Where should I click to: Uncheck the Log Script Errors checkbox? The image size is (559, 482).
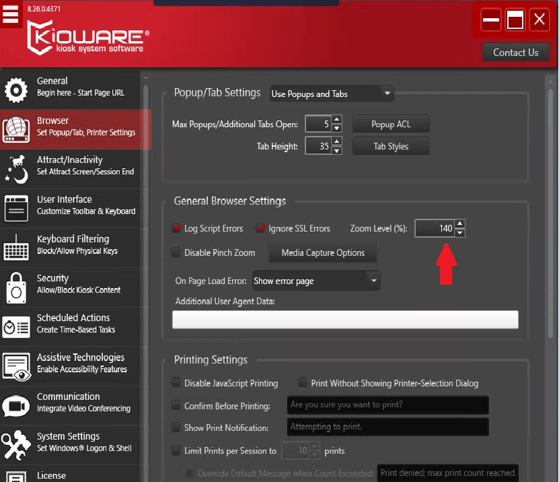177,229
